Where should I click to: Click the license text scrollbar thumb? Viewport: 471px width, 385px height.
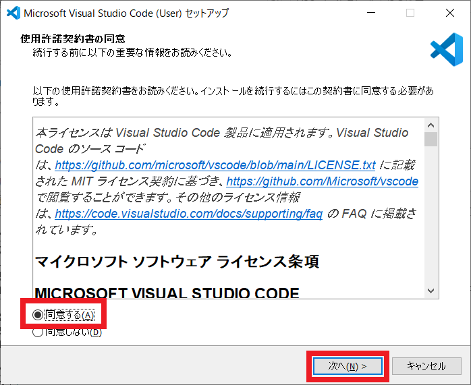(x=431, y=139)
